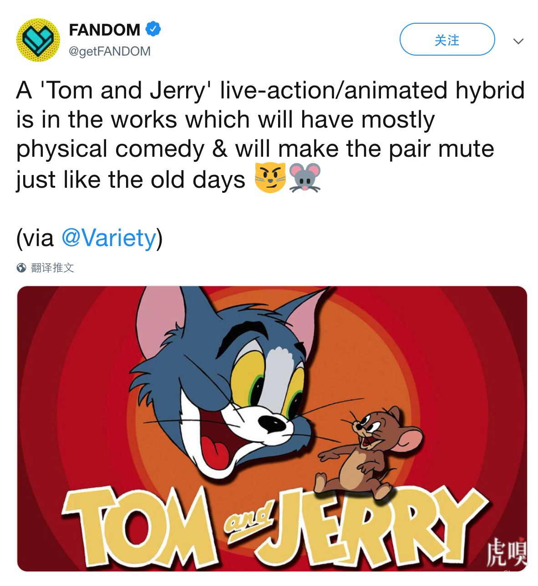Click the 虎嗅 watermark on the image
The image size is (538, 586).
506,553
